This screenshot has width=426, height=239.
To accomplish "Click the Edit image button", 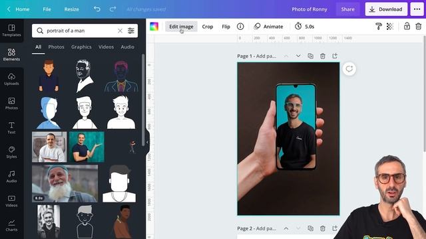I will (181, 27).
